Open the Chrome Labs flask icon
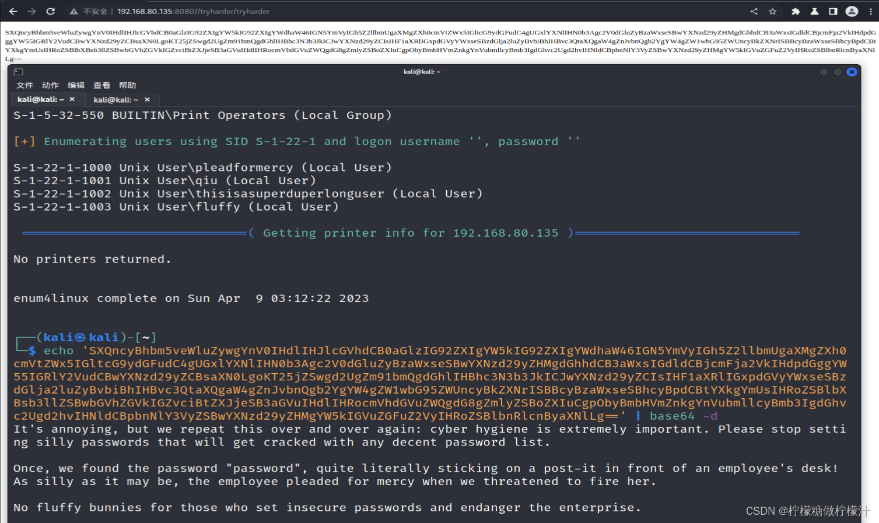 coord(814,11)
